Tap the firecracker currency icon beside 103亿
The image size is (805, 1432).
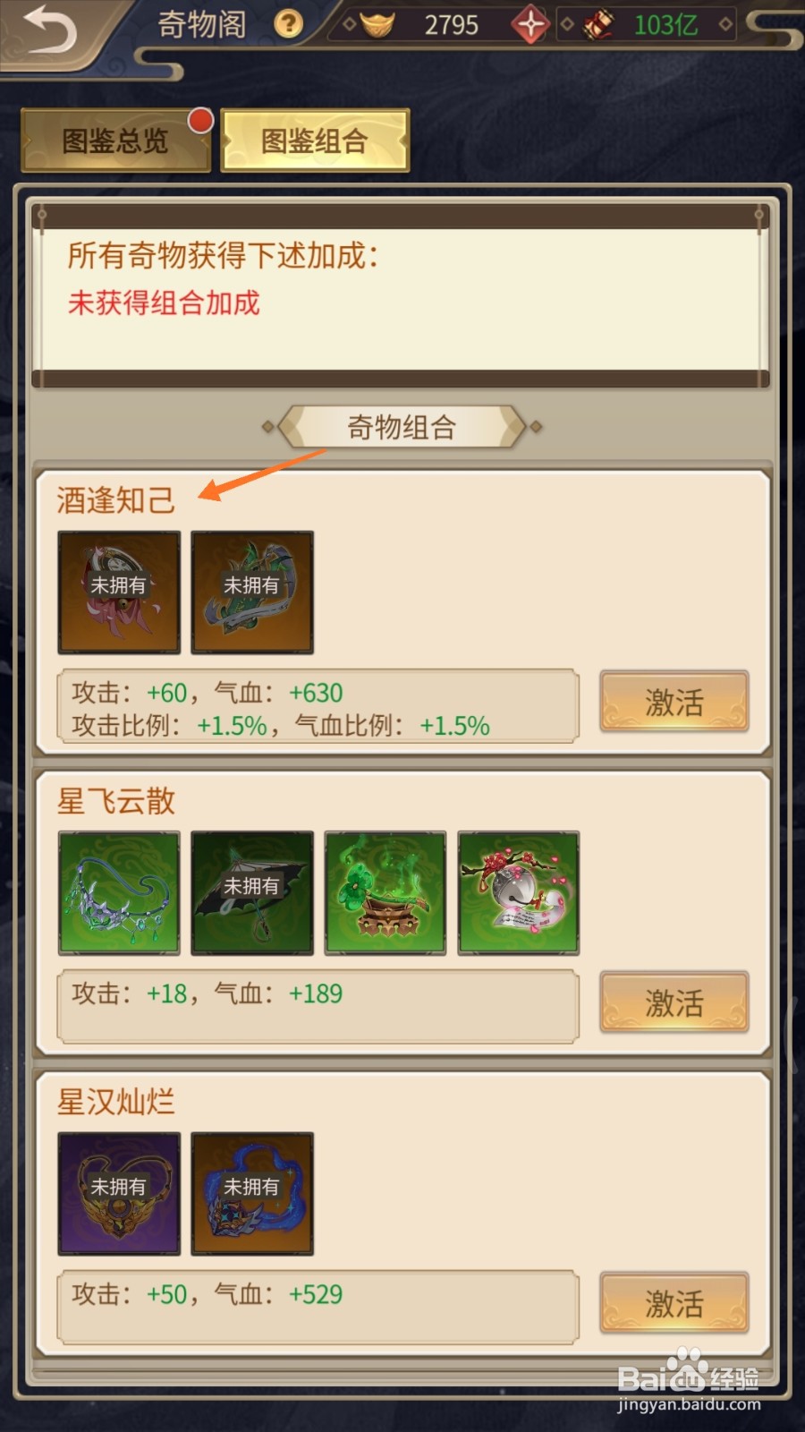[x=598, y=24]
